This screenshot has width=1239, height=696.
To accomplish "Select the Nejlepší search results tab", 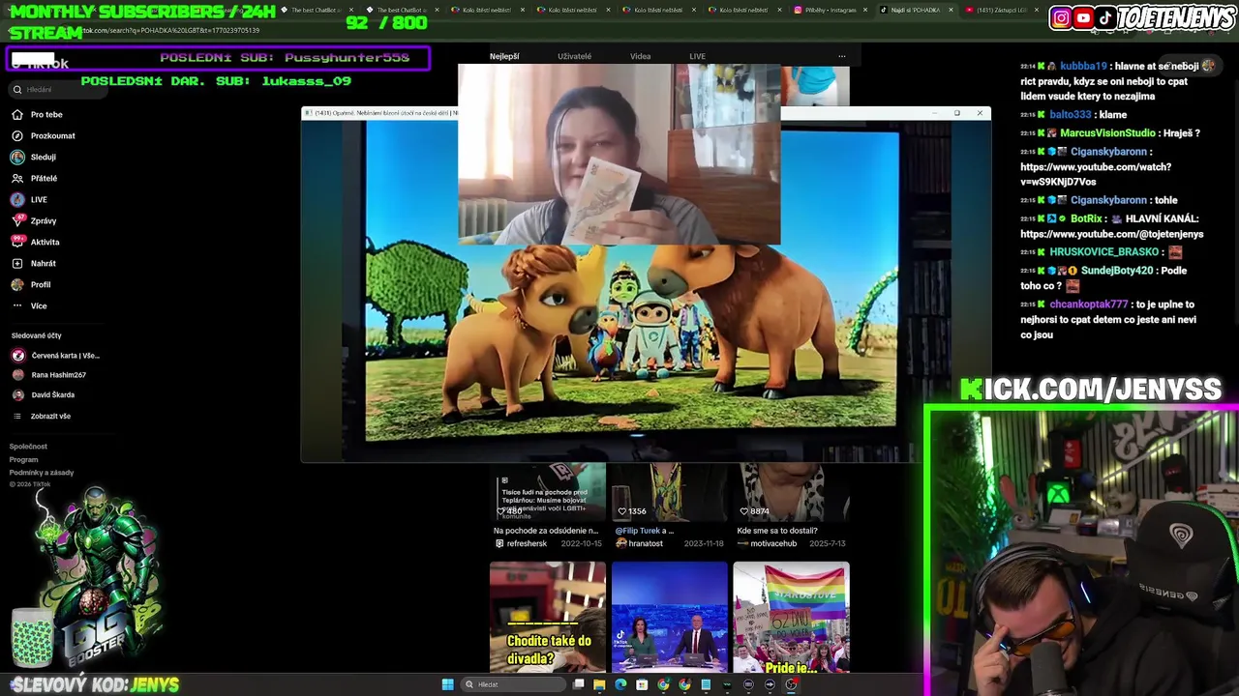I will click(x=504, y=56).
